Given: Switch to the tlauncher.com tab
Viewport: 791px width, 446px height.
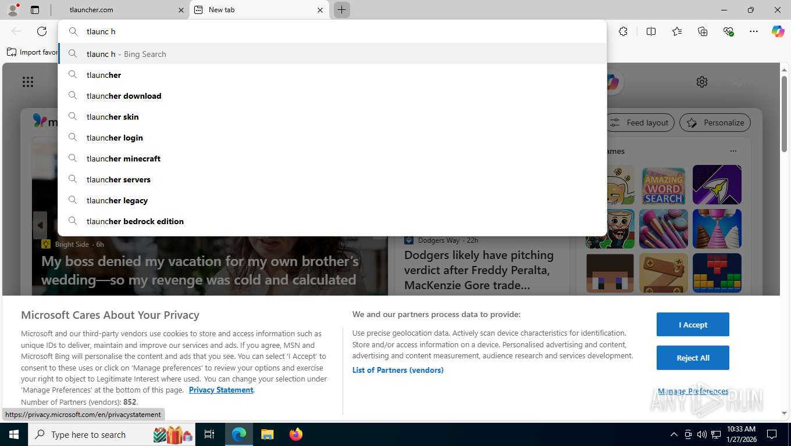Looking at the screenshot, I should [119, 10].
